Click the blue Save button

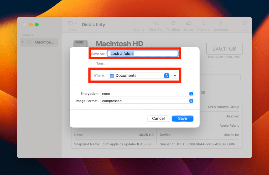tap(183, 118)
